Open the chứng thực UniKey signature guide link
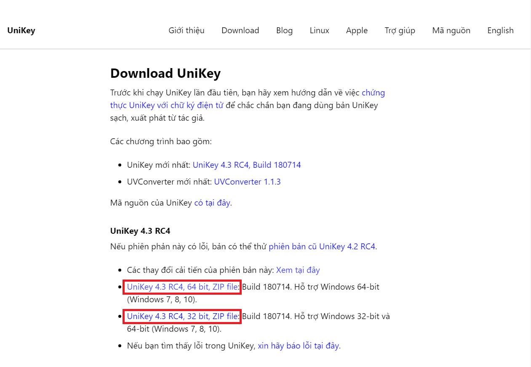The width and height of the screenshot is (531, 367). (167, 105)
